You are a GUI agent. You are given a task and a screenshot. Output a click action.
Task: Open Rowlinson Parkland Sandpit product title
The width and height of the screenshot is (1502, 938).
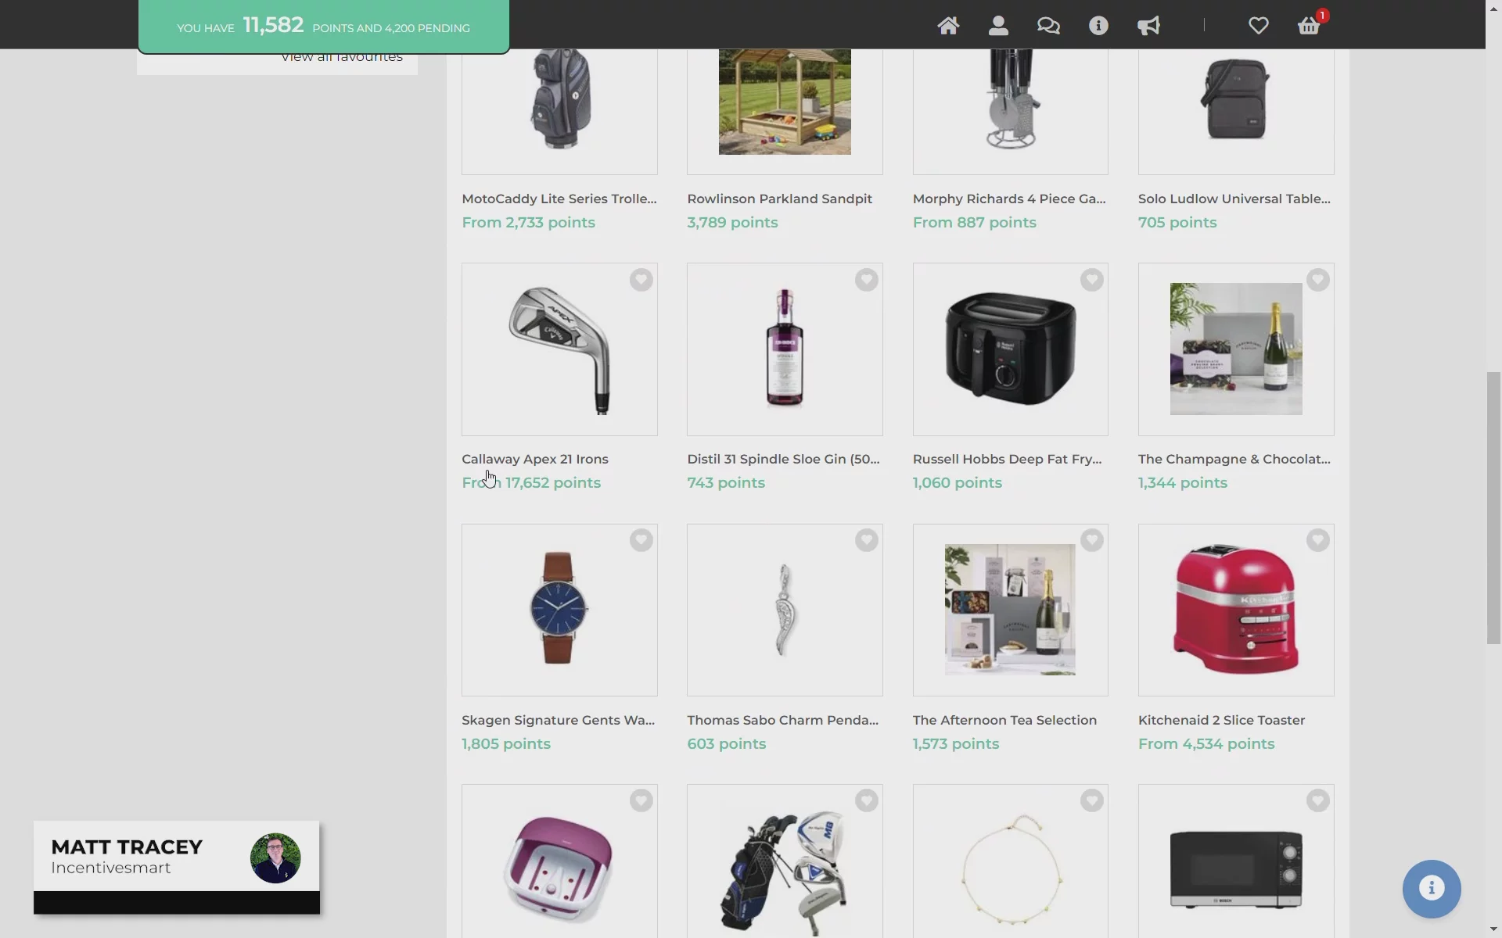click(x=779, y=199)
